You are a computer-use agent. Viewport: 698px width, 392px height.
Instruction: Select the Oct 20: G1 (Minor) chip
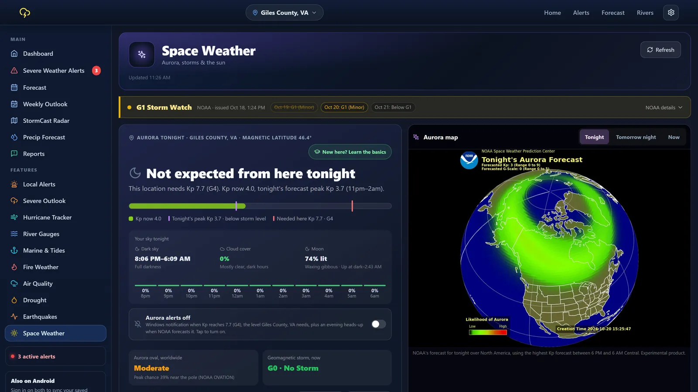point(344,107)
